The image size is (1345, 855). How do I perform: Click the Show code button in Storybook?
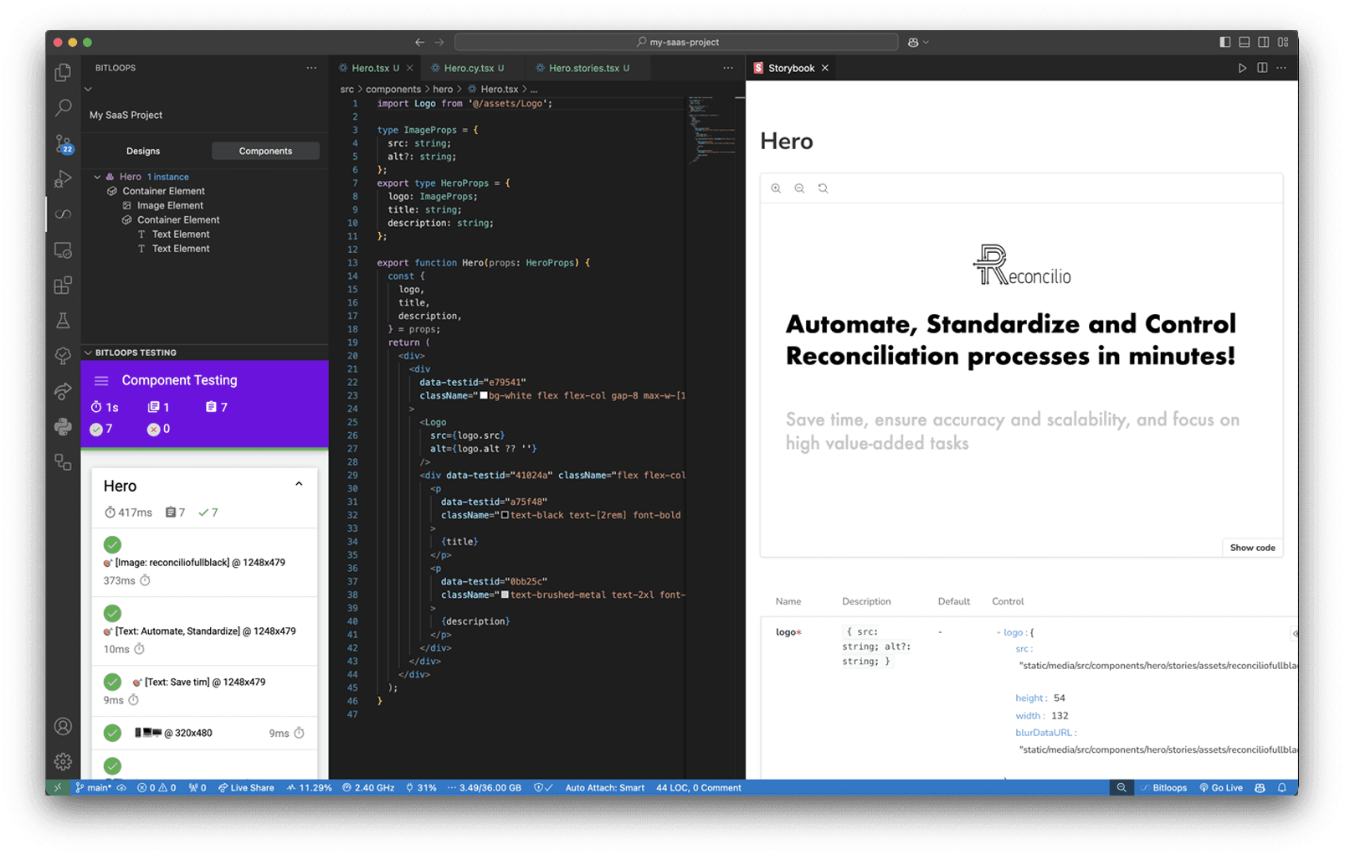click(1251, 547)
